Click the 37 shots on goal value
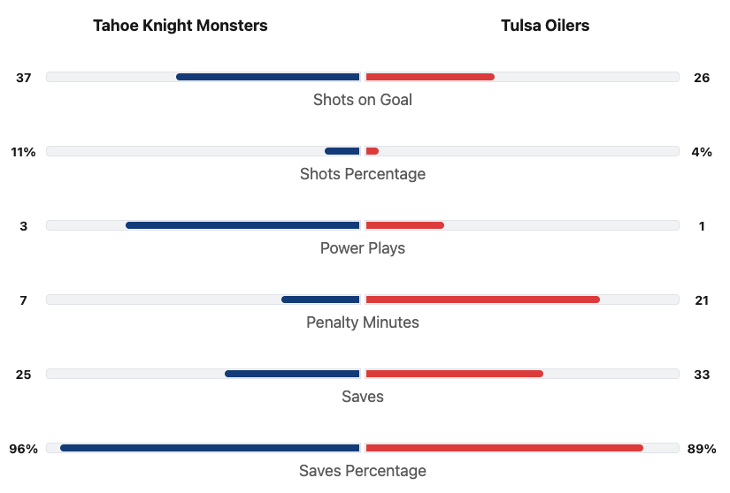Viewport: 730px width, 493px height. pyautogui.click(x=24, y=78)
